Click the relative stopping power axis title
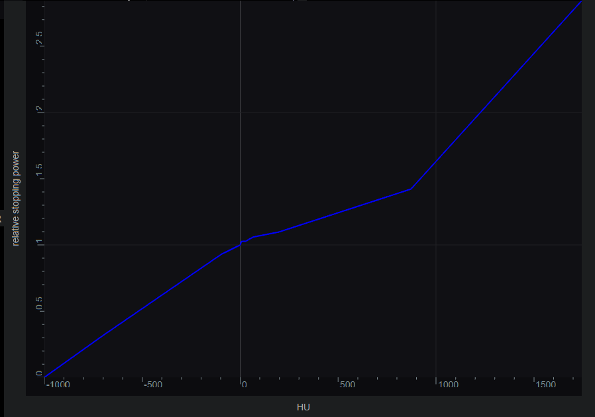The height and width of the screenshot is (417, 595). (x=16, y=199)
